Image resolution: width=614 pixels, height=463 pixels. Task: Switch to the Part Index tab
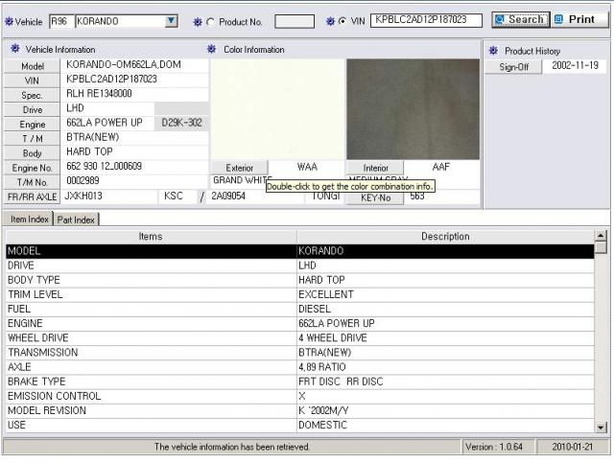tap(76, 220)
